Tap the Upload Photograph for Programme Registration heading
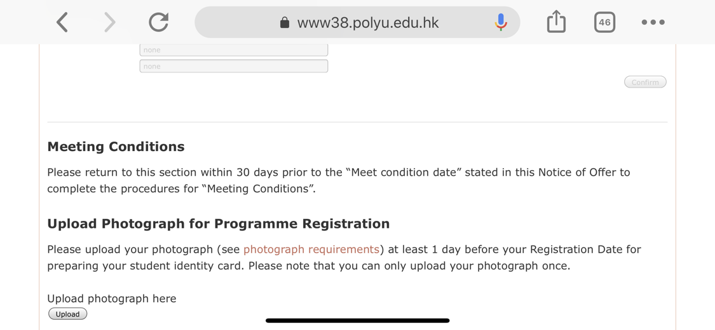Screen dimensions: 715x330 click(219, 224)
